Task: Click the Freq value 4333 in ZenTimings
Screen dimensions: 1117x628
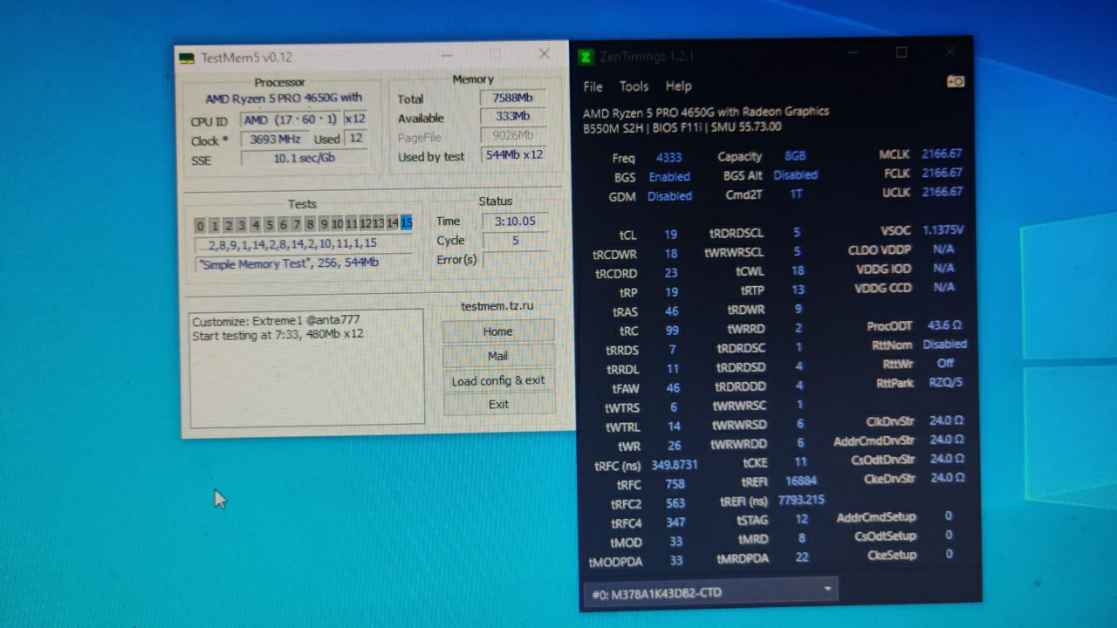Action: (670, 158)
